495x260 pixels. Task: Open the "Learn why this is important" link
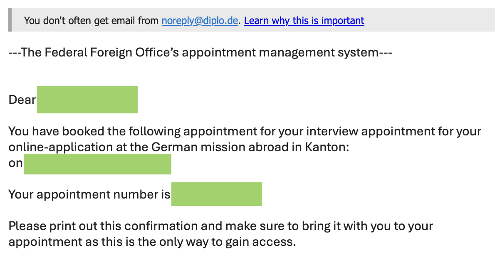click(x=304, y=20)
